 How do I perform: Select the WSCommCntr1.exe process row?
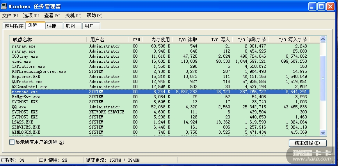pos(160,87)
